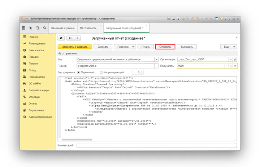Select the Корректирующий radio button

101,72
